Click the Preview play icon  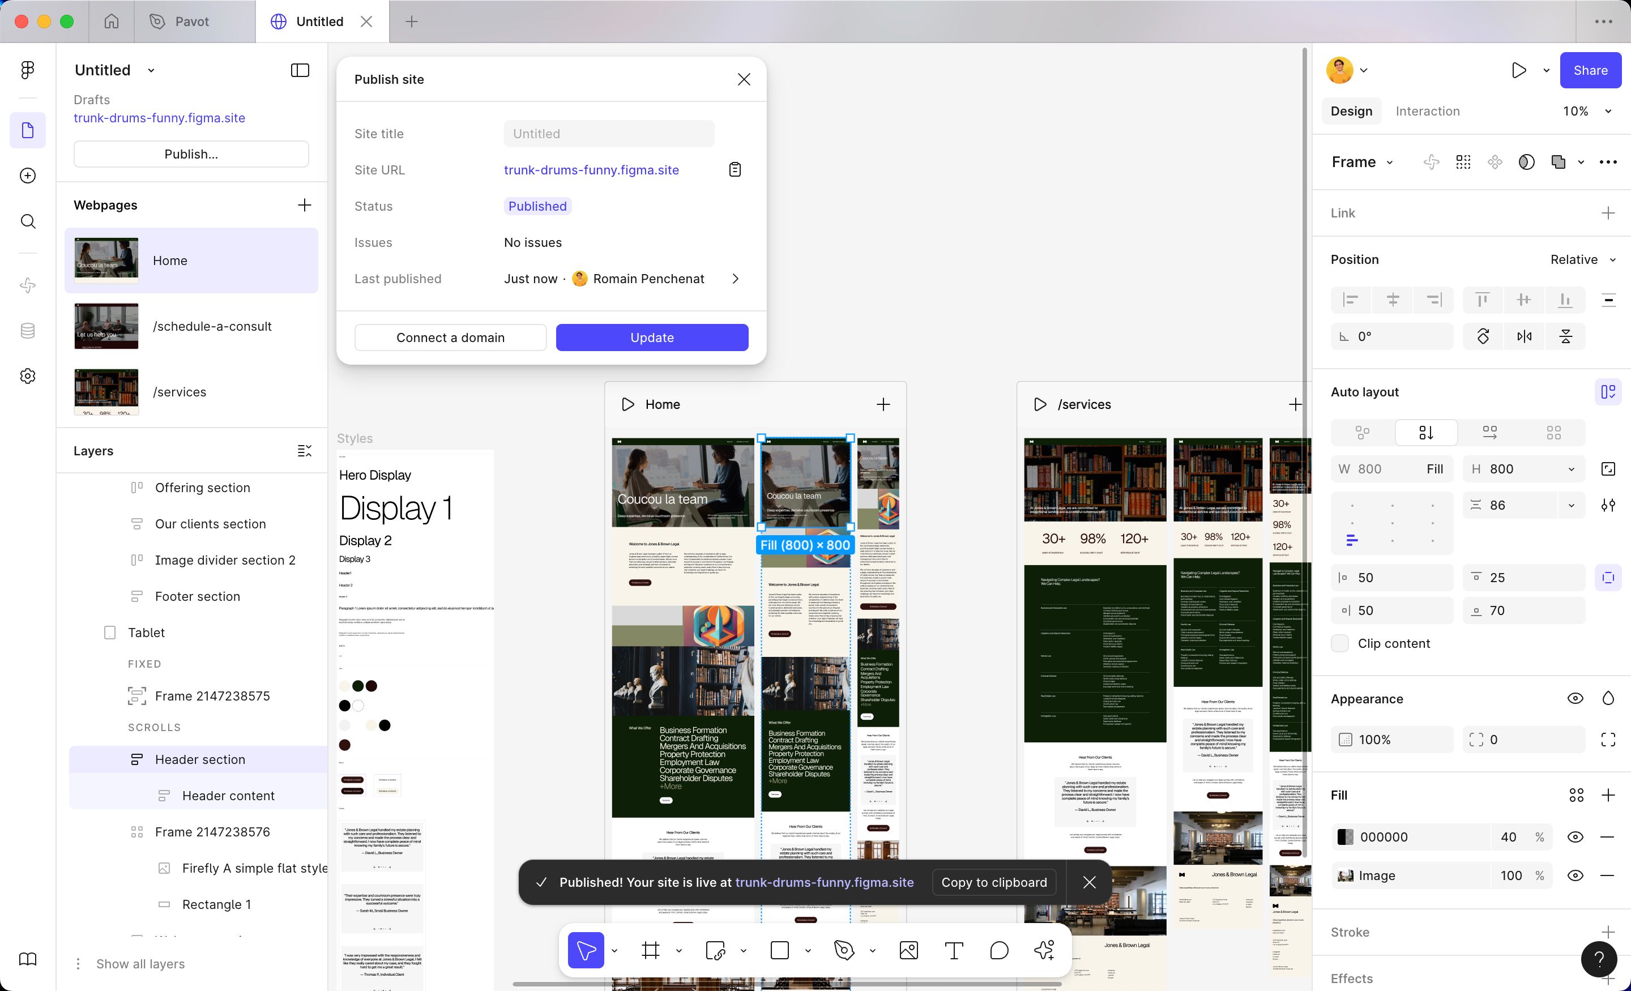(x=1519, y=70)
